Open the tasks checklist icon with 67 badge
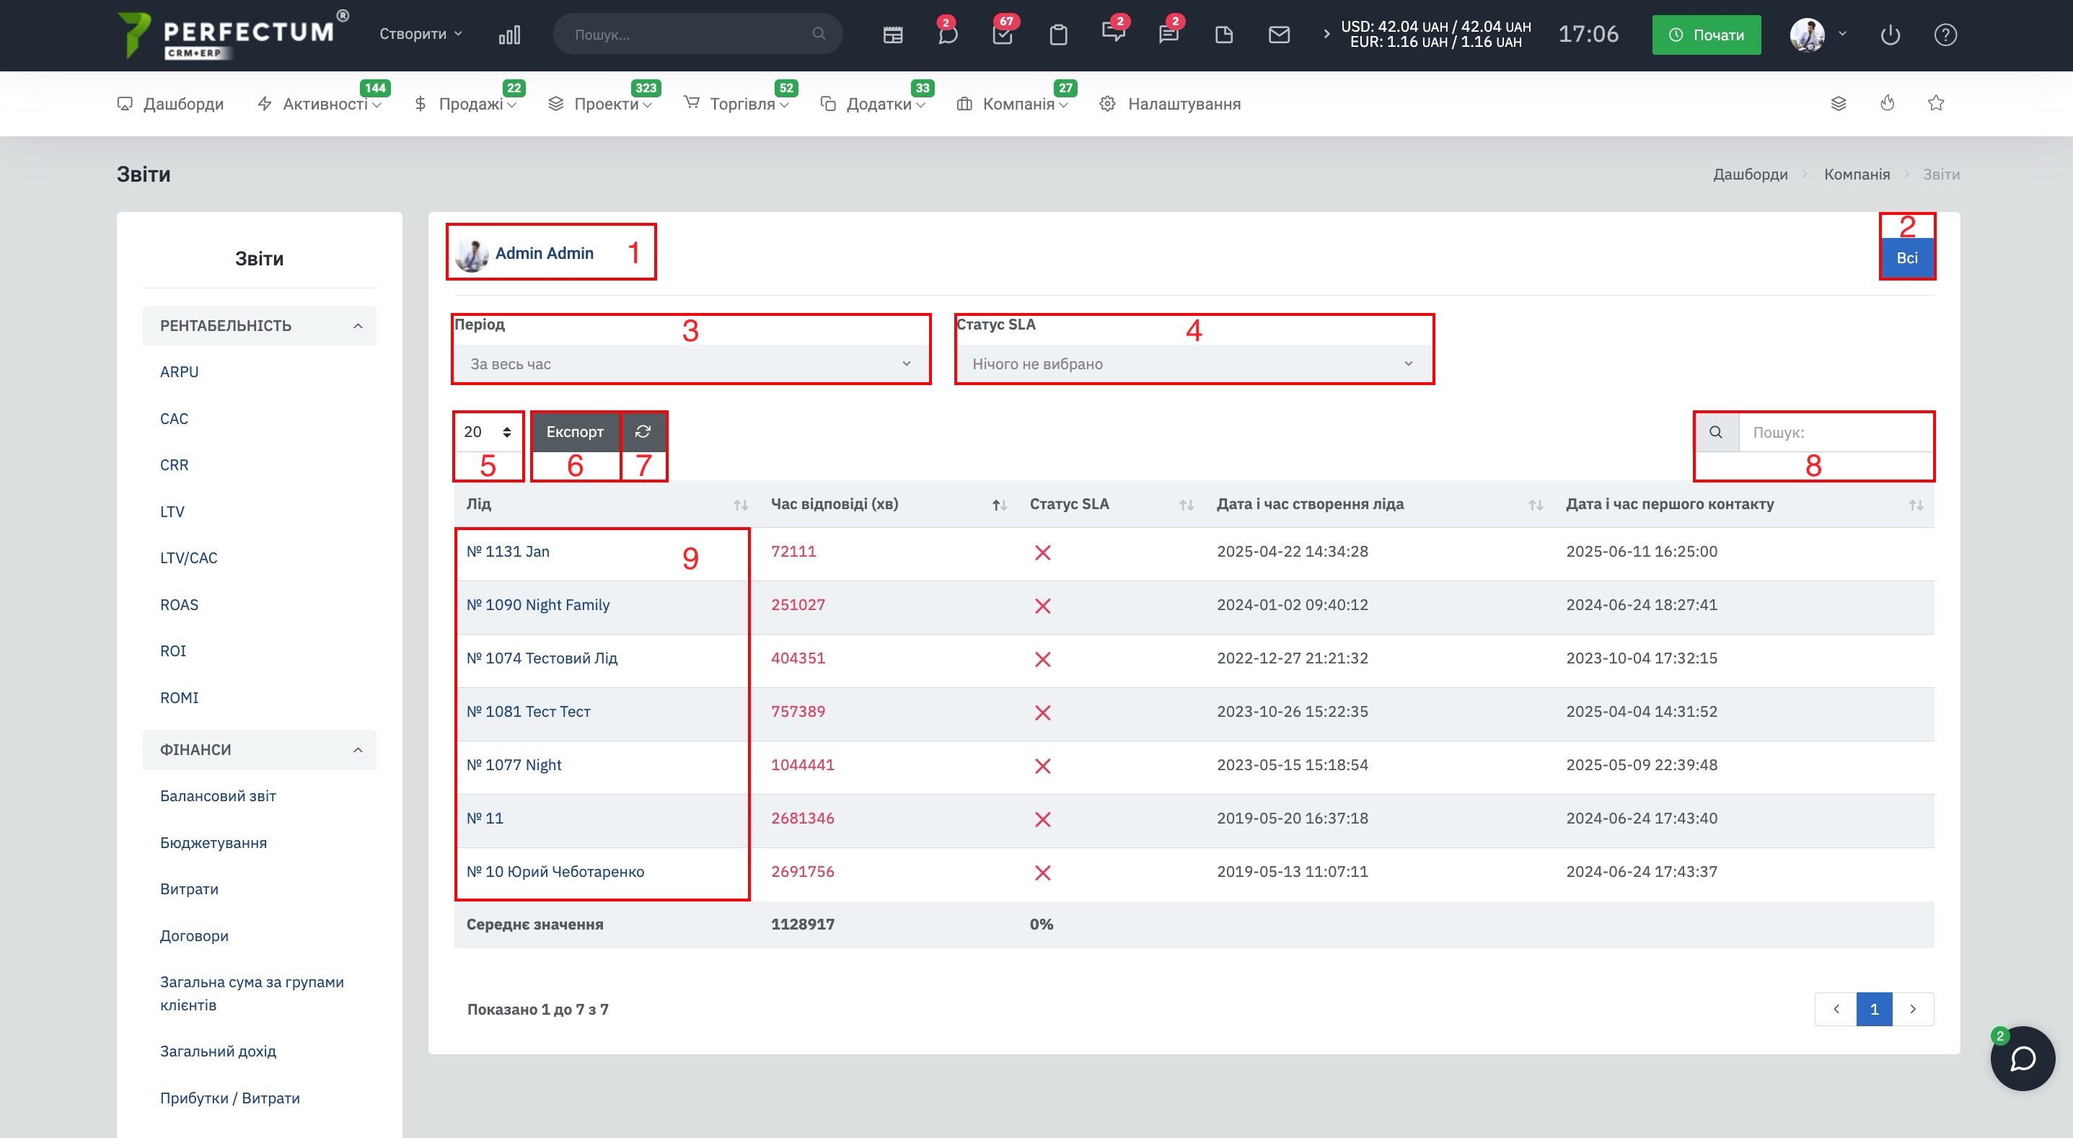Image resolution: width=2073 pixels, height=1138 pixels. pos(1002,35)
